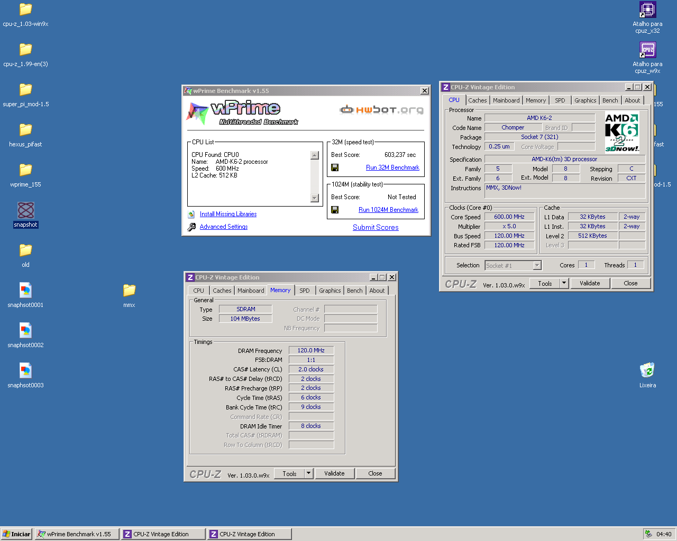Open the mmx folder on desktop
The width and height of the screenshot is (677, 541).
129,291
